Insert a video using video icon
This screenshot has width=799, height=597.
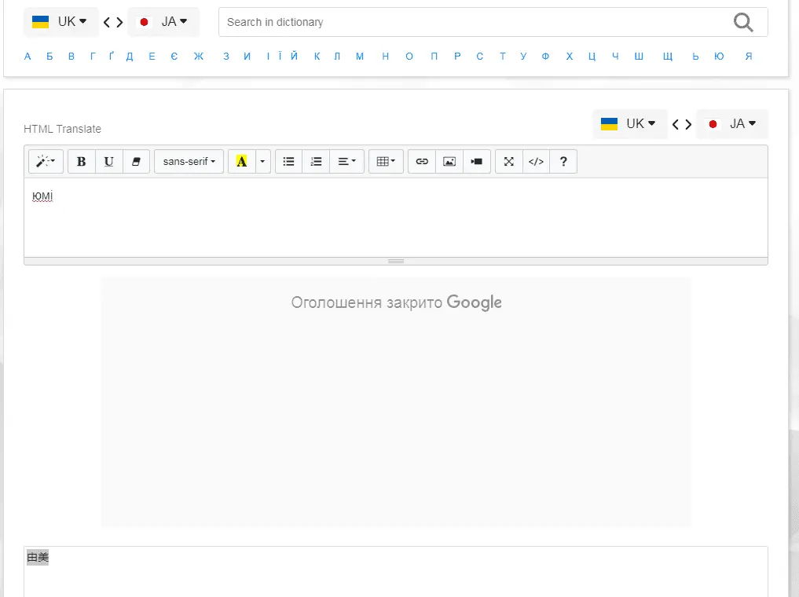coord(476,162)
